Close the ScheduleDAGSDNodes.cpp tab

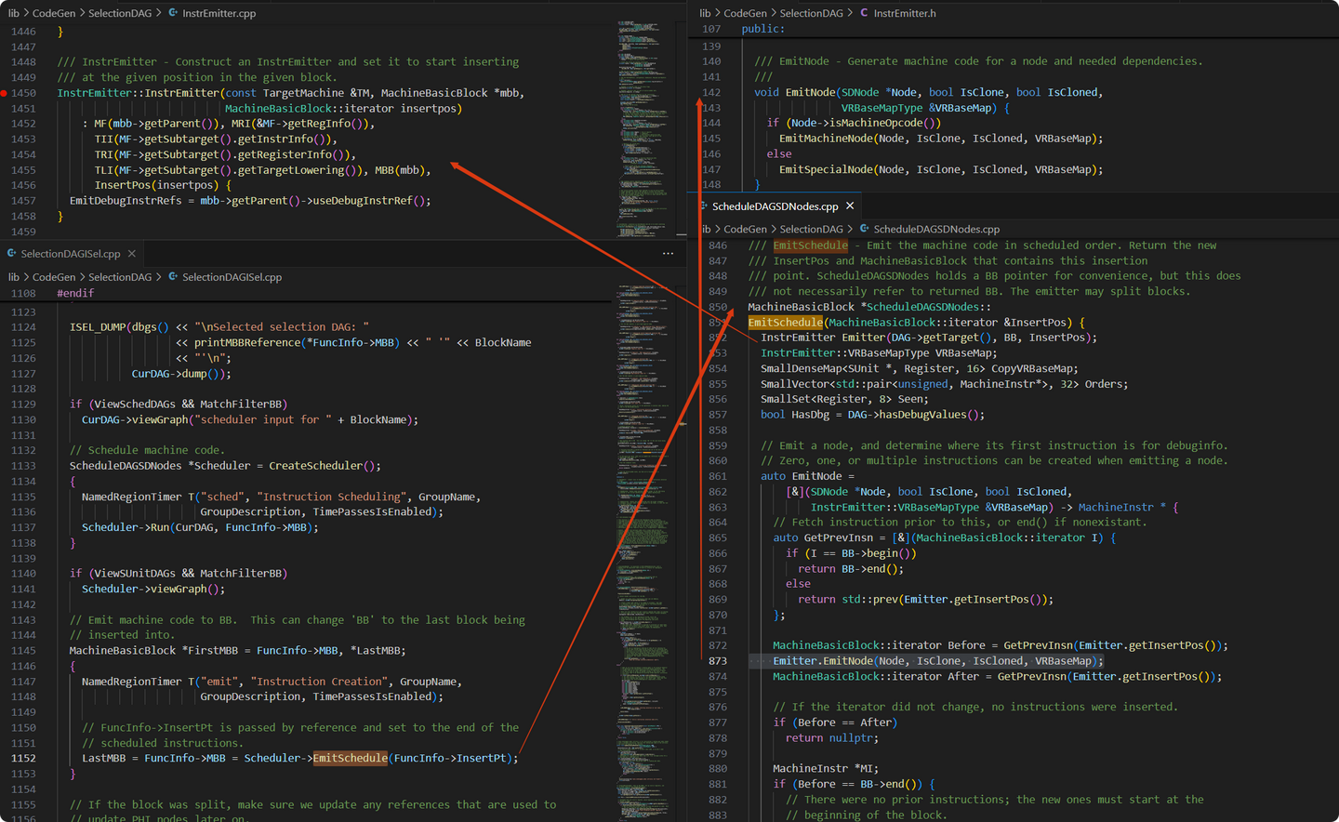click(850, 206)
